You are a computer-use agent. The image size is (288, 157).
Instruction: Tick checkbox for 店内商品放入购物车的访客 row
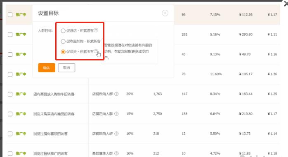[10, 94]
